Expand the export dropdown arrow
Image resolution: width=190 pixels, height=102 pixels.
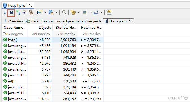(x=101, y=12)
